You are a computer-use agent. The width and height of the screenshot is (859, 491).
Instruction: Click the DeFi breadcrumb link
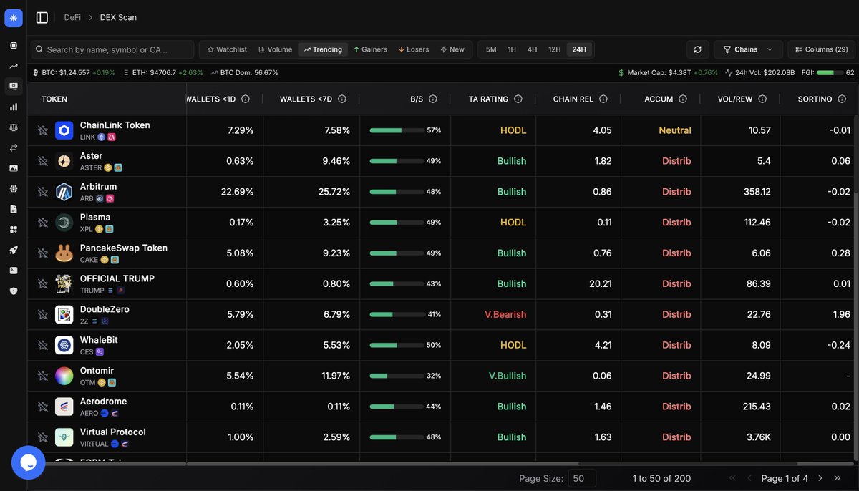[x=72, y=17]
